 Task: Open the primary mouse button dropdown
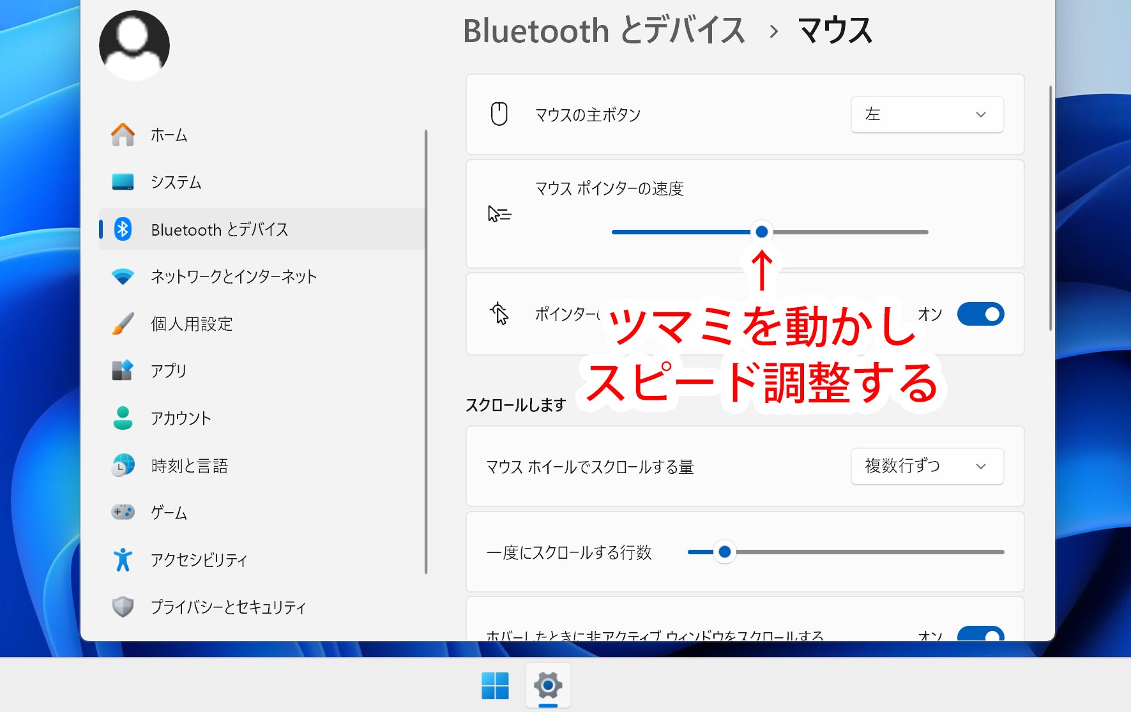point(927,115)
